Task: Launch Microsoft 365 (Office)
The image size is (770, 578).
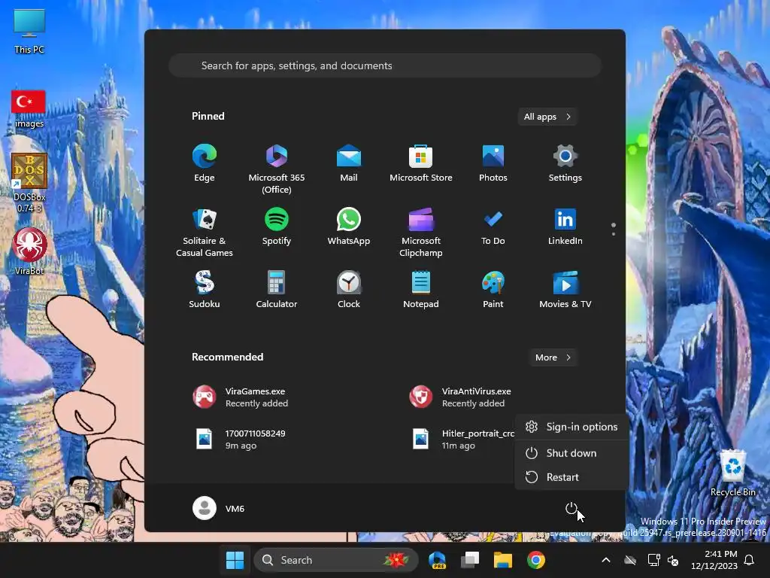Action: point(277,169)
